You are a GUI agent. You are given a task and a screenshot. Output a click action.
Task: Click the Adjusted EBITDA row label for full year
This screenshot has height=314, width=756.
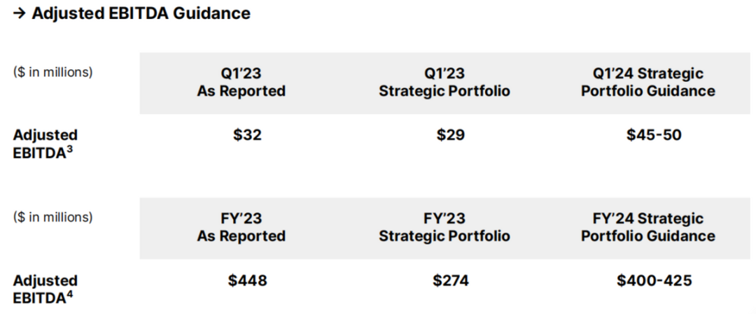45,289
